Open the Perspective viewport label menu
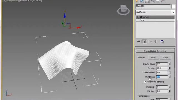The height and width of the screenshot is (100, 178). coord(13,1)
